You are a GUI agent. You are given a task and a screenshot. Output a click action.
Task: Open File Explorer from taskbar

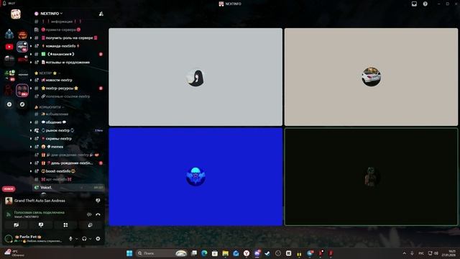(x=225, y=253)
